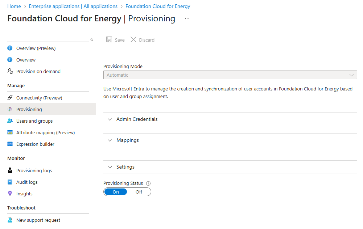Collapse the sidebar with double-chevron icon

(92, 40)
